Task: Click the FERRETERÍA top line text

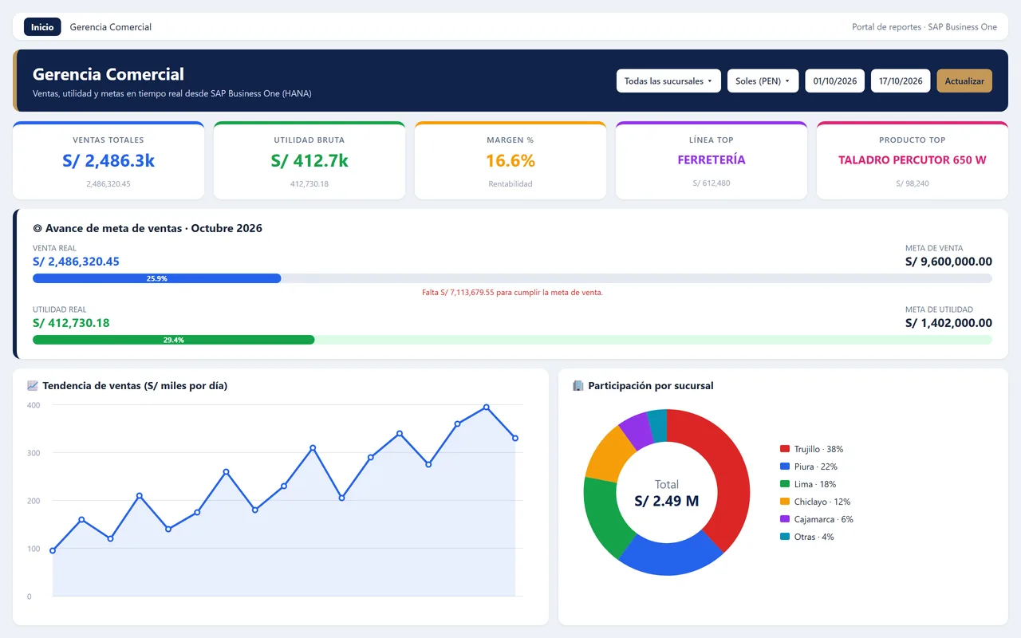Action: click(712, 159)
